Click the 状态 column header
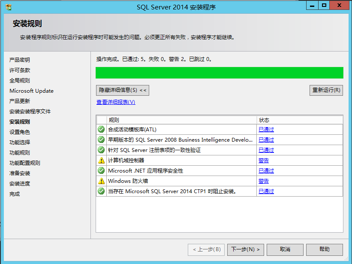 (300, 120)
